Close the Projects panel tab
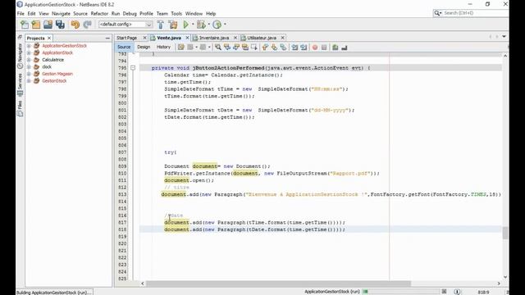 pyautogui.click(x=49, y=39)
